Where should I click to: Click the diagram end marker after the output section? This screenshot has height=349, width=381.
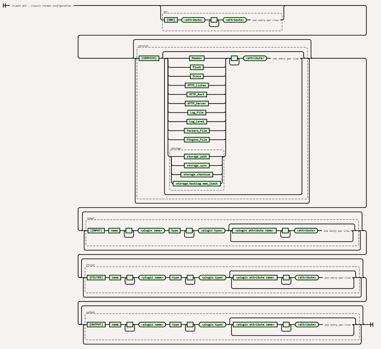[x=371, y=324]
